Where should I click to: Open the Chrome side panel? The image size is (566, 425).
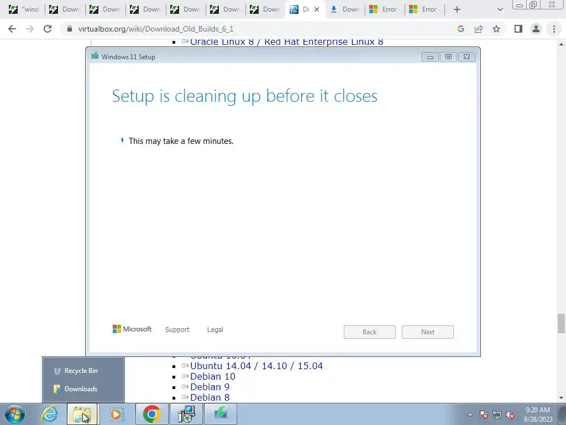(x=518, y=29)
